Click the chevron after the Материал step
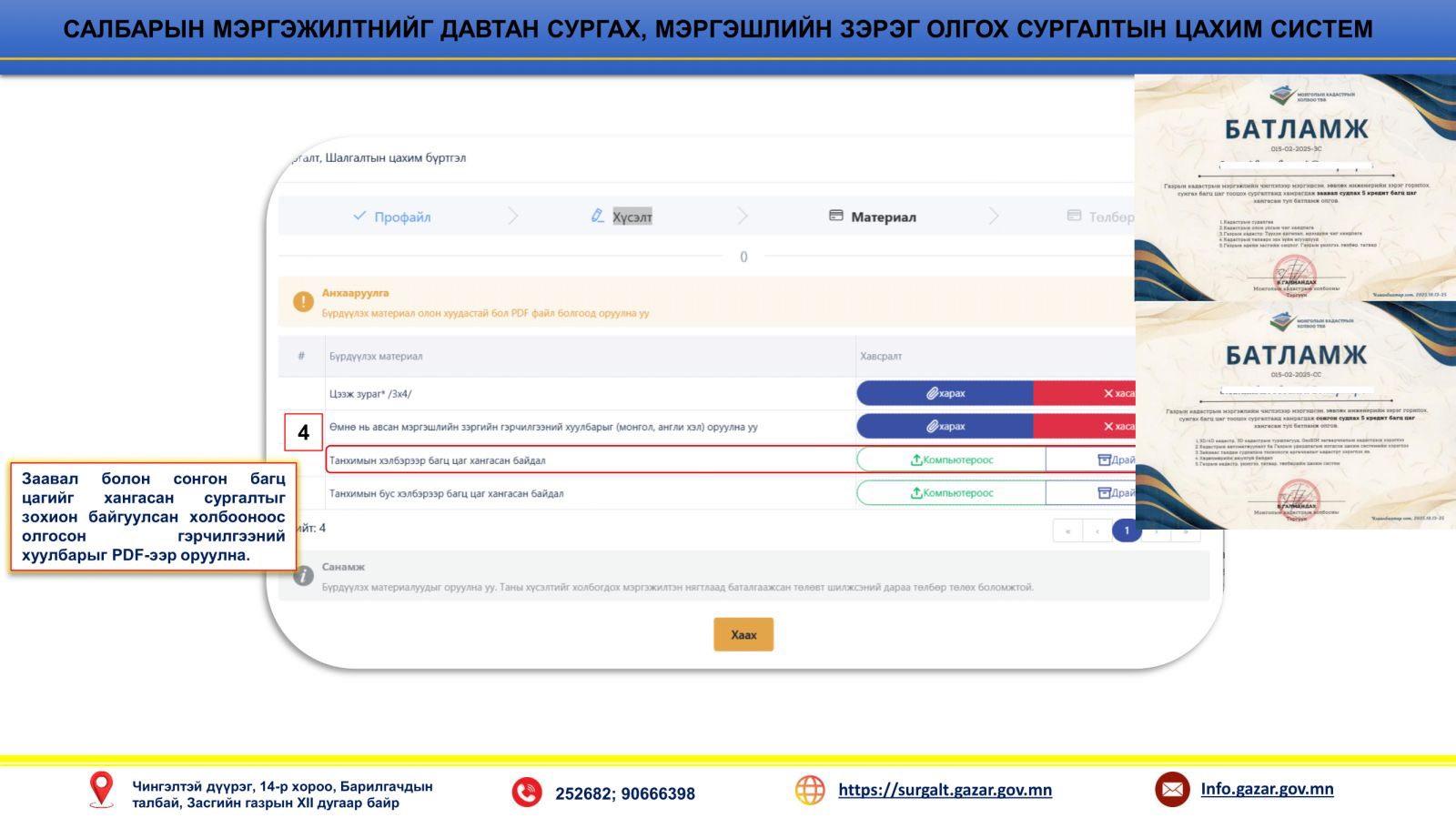This screenshot has height=818, width=1456. click(x=994, y=217)
